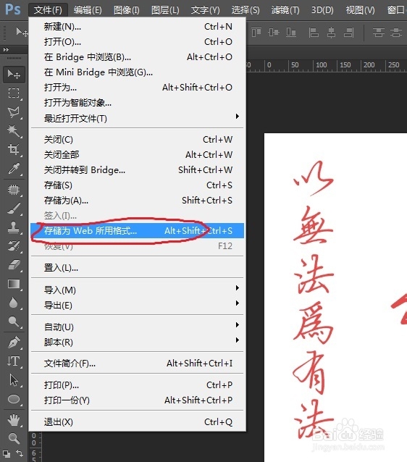Choose 退出(X) to quit Photoshop

[x=138, y=422]
